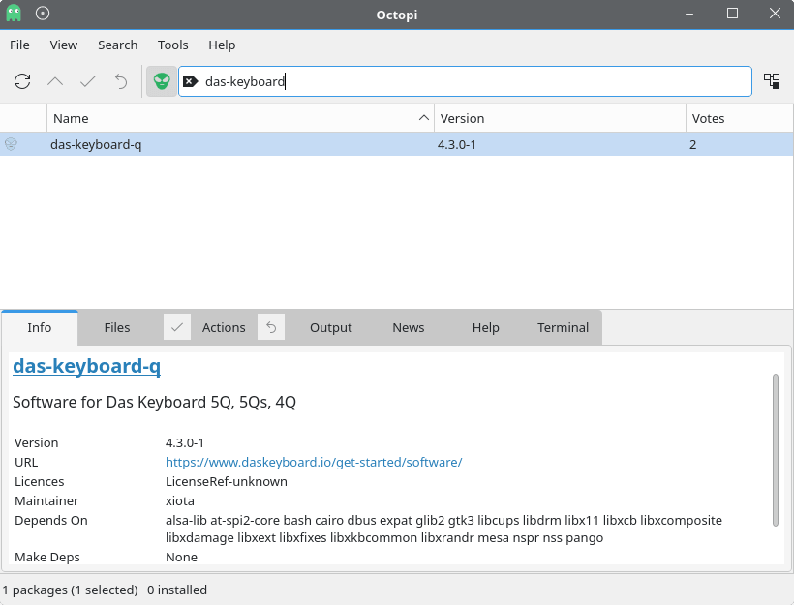The width and height of the screenshot is (794, 605).
Task: Click the maintainer value xiota
Action: coord(180,500)
